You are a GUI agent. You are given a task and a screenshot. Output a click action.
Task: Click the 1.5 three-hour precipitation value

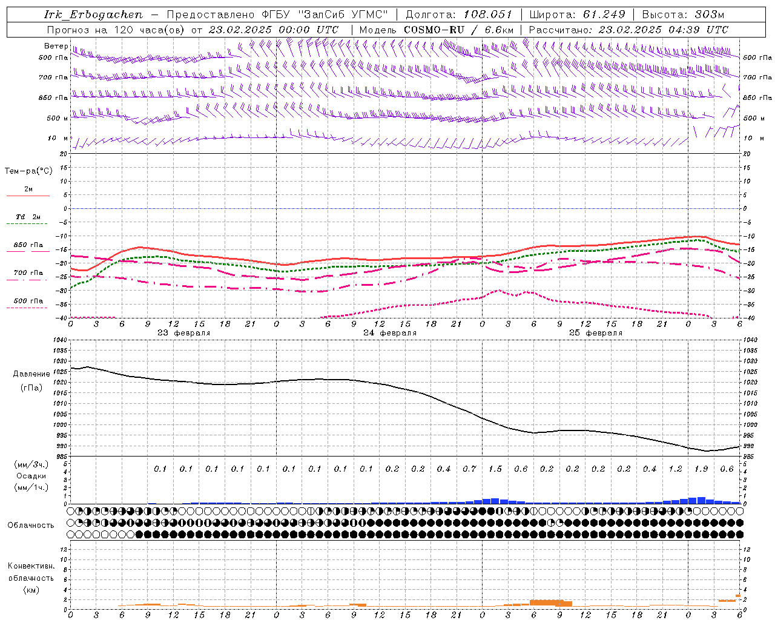[495, 469]
